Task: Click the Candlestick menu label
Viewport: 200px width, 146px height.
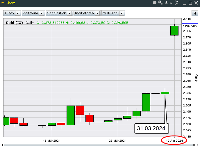Action: 56,13
